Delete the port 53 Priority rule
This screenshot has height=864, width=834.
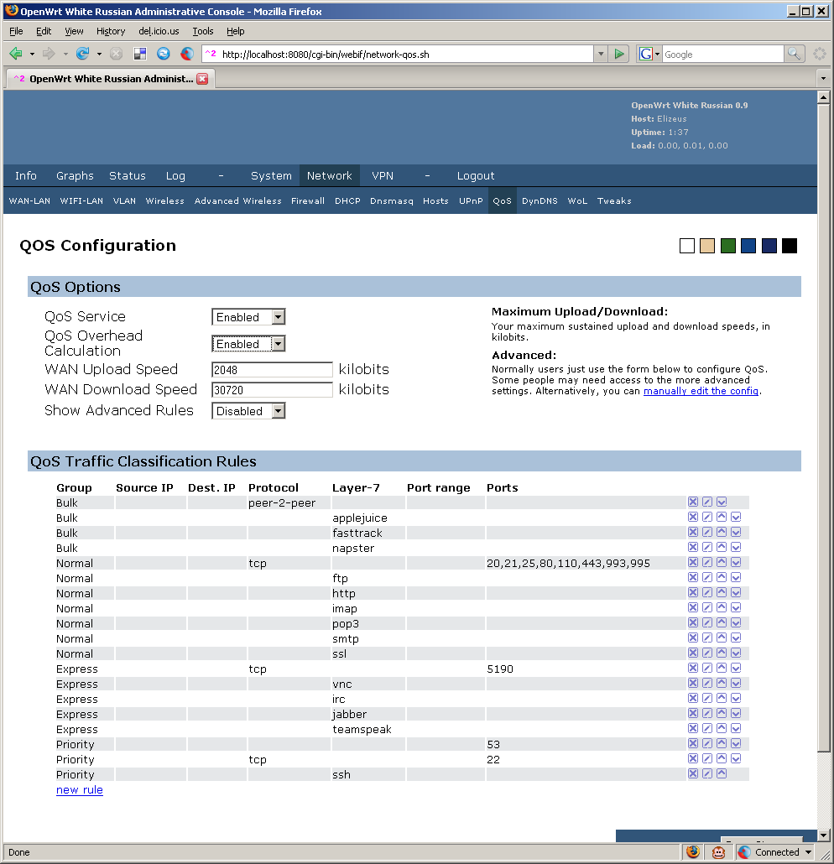coord(693,743)
